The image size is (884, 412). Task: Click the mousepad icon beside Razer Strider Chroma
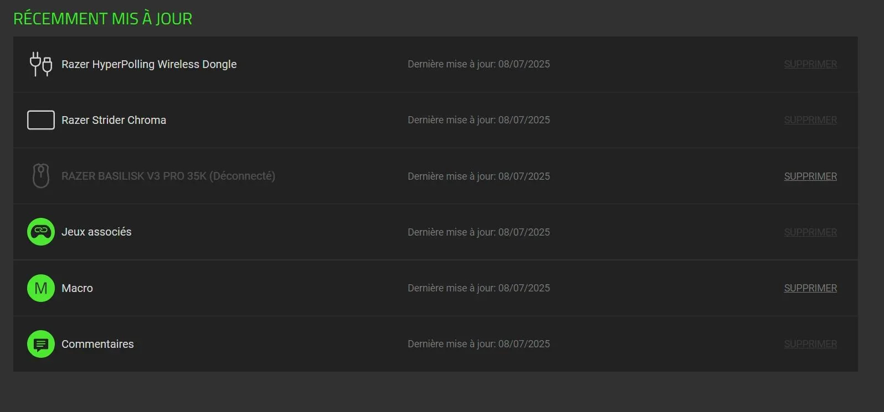[x=41, y=120]
